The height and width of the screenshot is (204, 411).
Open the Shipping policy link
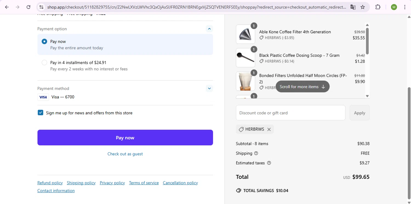click(81, 183)
